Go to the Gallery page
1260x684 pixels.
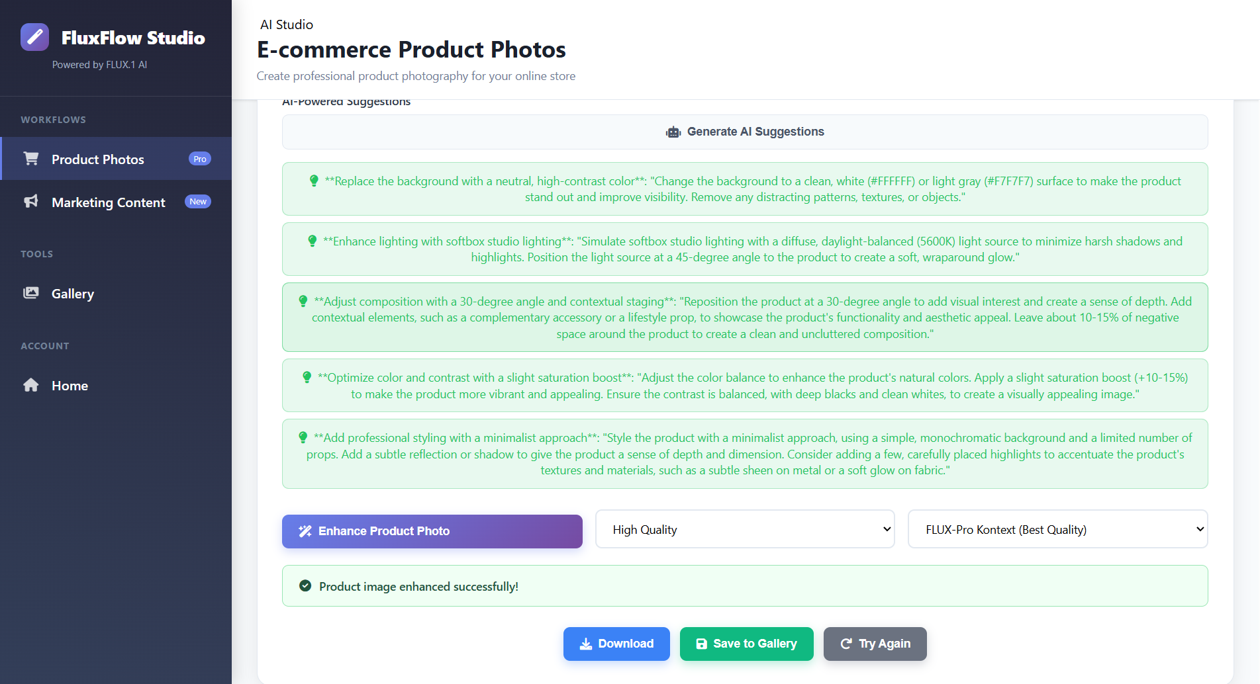tap(73, 294)
